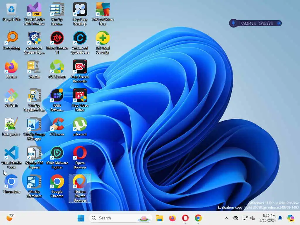Screen dimensions: 300x225
Task: Click the rocket icon on performance widget
Action: coord(233,23)
